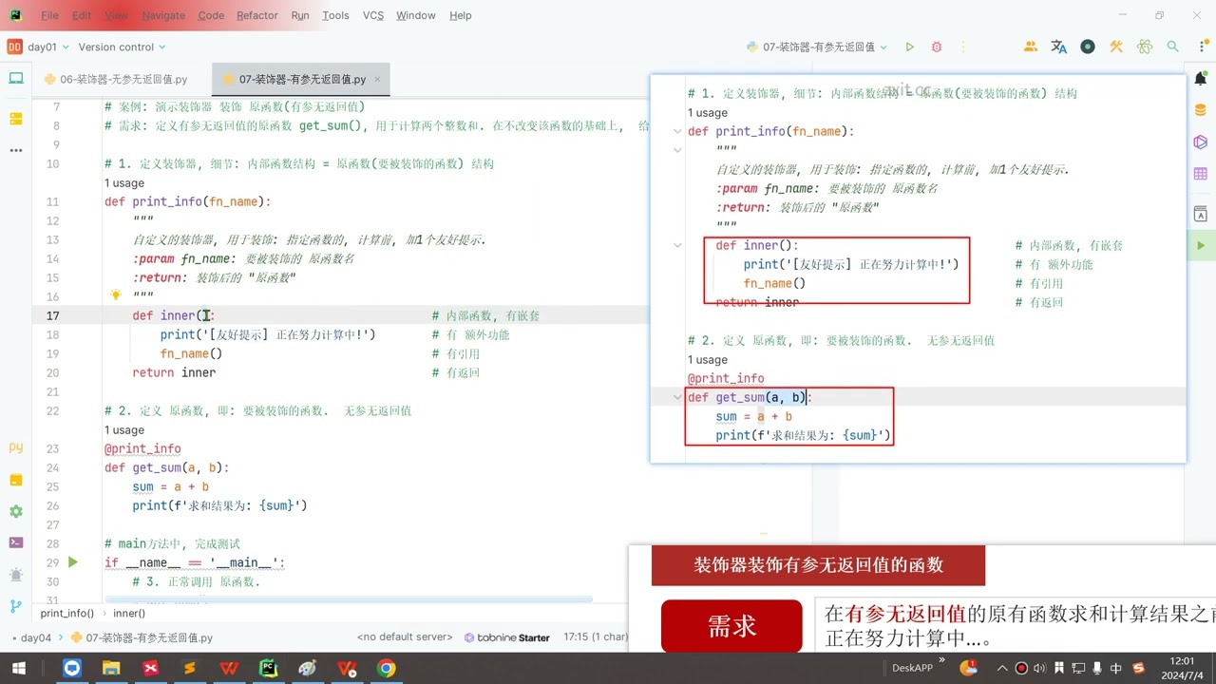Image resolution: width=1216 pixels, height=684 pixels.
Task: Open the document A icon in the right sidebar
Action: pyautogui.click(x=1201, y=214)
